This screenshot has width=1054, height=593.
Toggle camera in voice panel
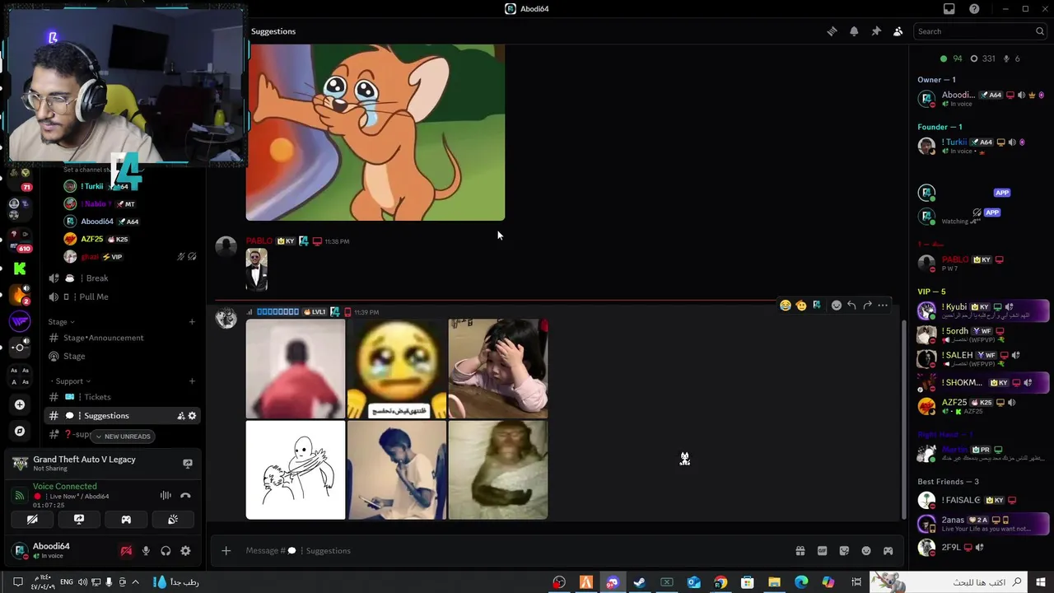tap(32, 520)
